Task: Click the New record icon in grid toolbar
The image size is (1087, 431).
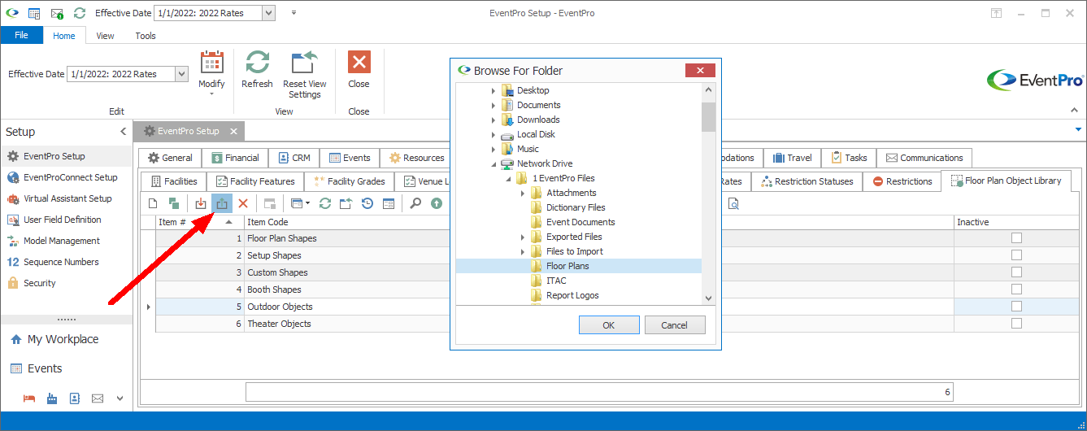Action: (x=153, y=203)
